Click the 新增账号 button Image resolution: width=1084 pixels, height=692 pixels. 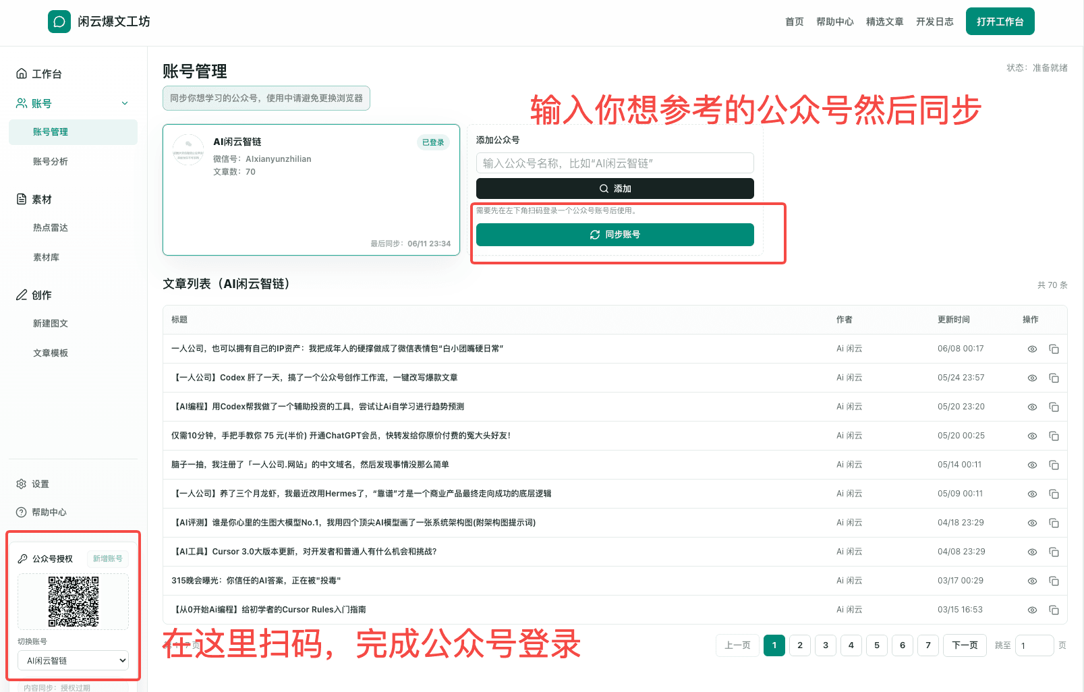[x=108, y=558]
